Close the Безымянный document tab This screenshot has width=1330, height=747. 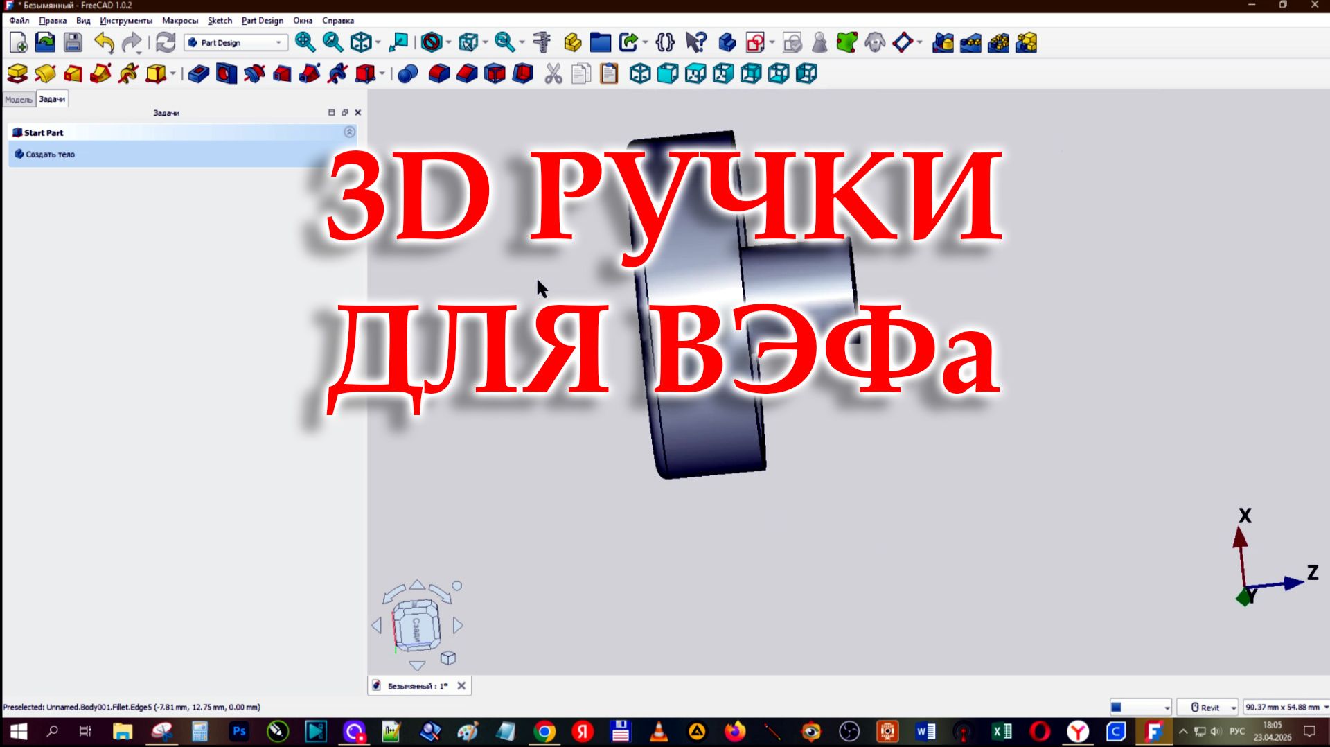461,685
